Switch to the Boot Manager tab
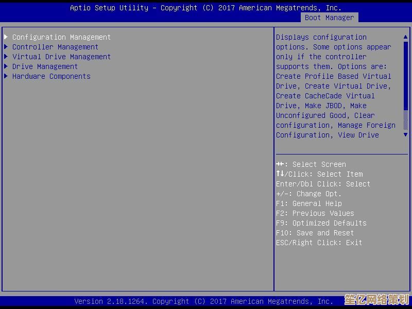The image size is (412, 309). pyautogui.click(x=329, y=18)
